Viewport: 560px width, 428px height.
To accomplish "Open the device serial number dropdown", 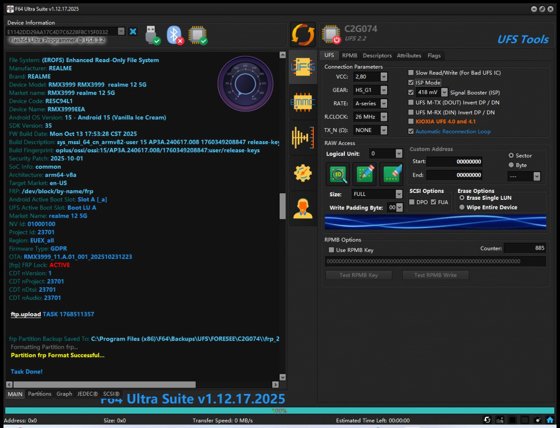I will 121,31.
